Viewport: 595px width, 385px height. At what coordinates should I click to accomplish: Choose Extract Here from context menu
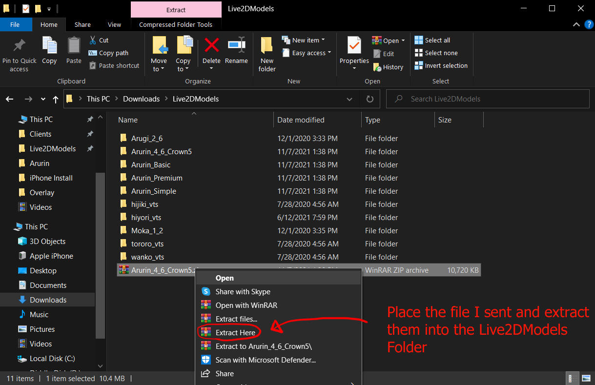coord(235,332)
